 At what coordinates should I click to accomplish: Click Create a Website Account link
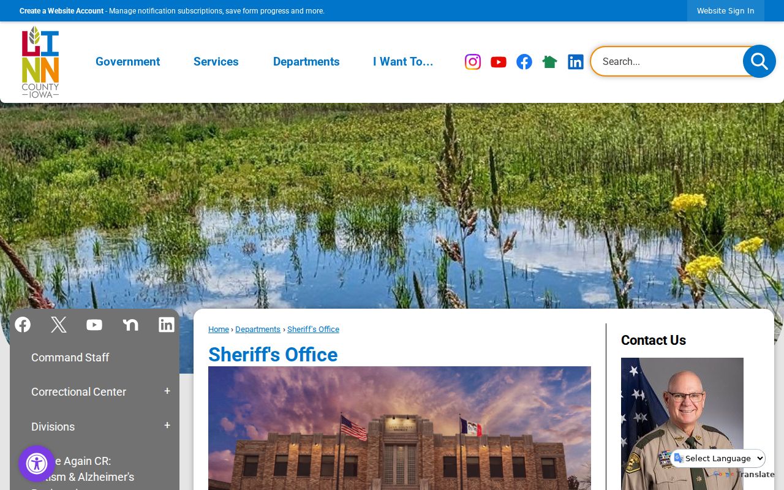click(61, 11)
